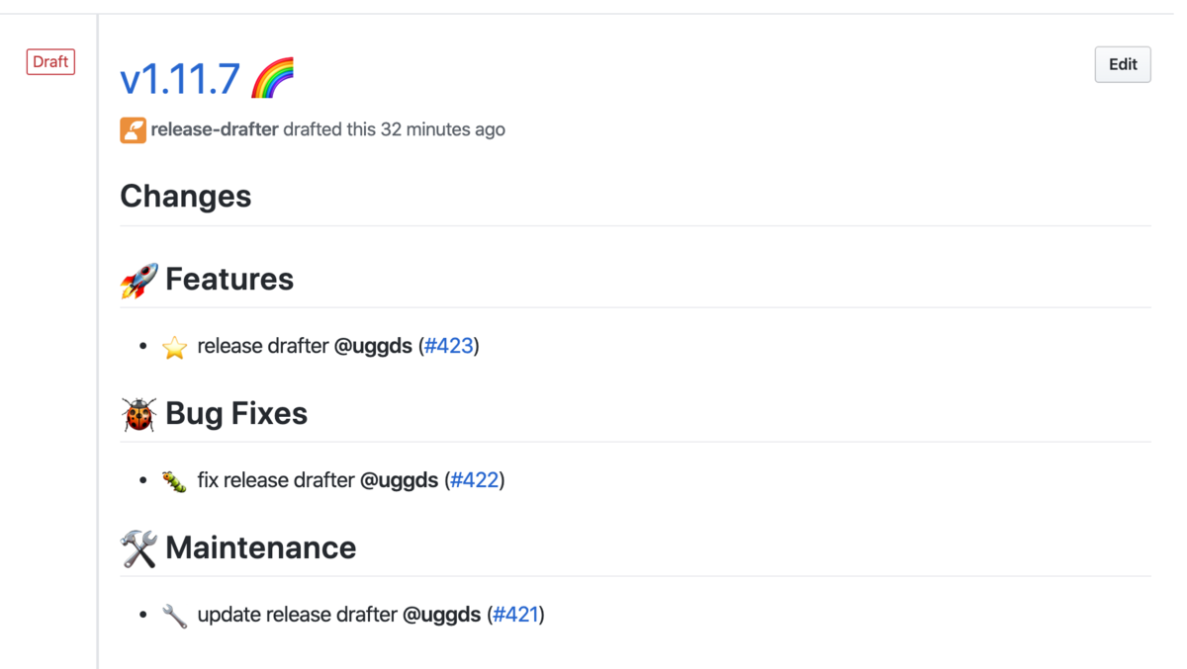Collapse the Maintenance section heading

(261, 548)
